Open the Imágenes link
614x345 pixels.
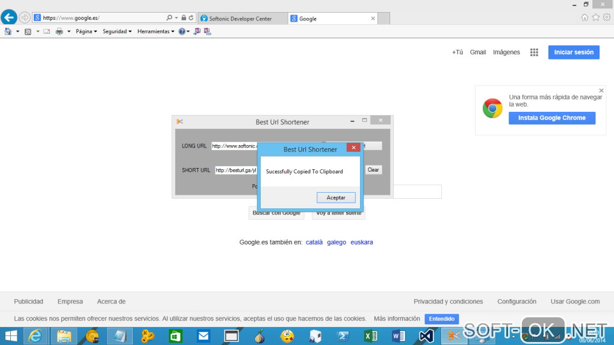(506, 52)
